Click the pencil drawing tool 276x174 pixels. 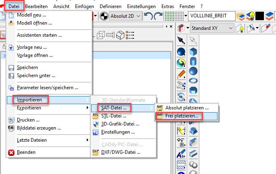(x=181, y=74)
